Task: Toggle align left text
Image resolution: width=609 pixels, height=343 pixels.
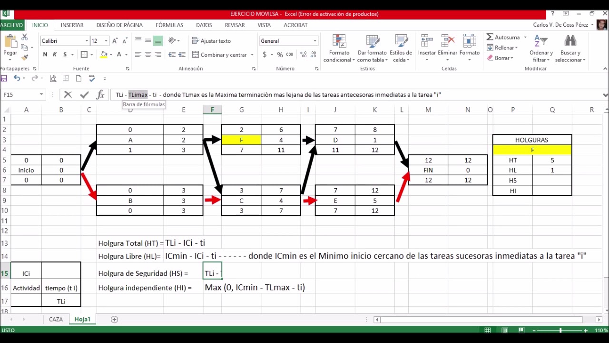Action: point(138,55)
